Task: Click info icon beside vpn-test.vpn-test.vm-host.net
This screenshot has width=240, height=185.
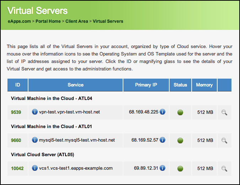Action: tap(35, 112)
